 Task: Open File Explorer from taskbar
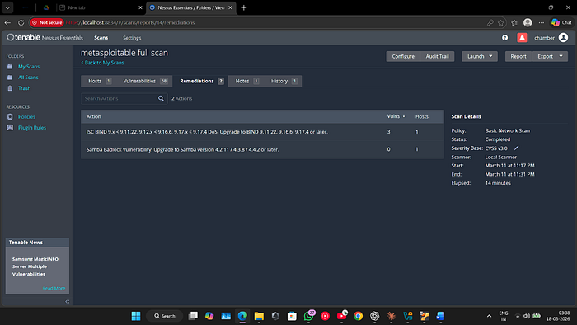coord(259,316)
